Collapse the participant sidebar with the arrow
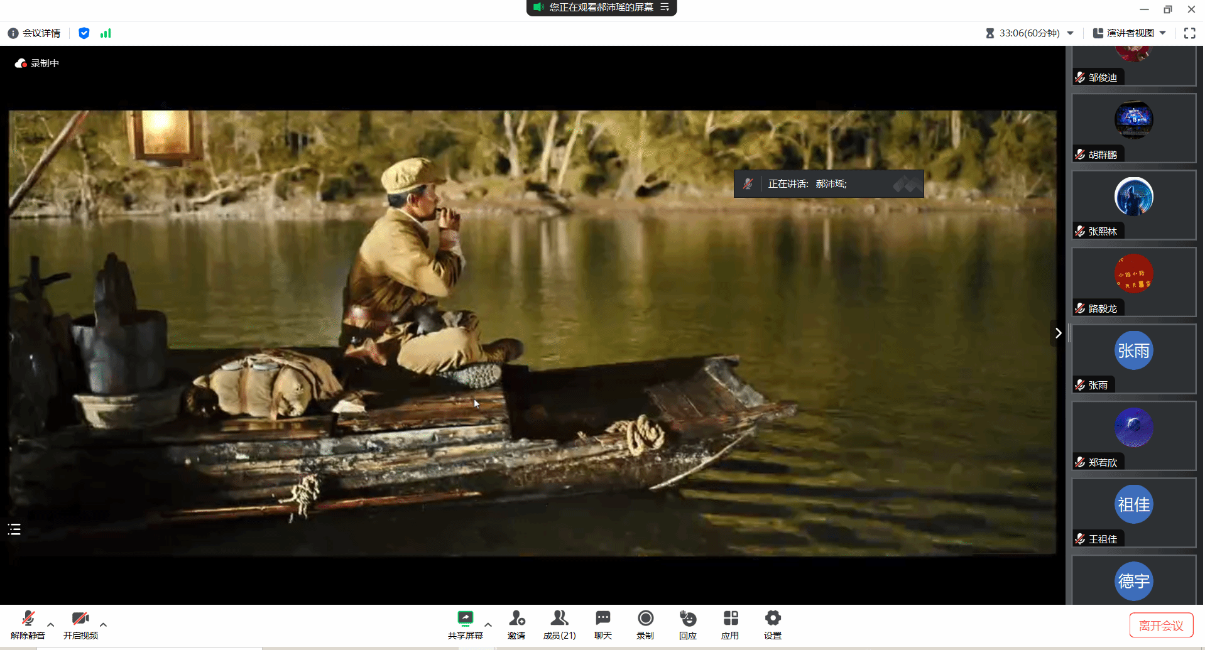The height and width of the screenshot is (650, 1205). coord(1058,333)
